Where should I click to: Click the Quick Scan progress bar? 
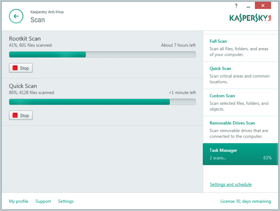coord(102,102)
